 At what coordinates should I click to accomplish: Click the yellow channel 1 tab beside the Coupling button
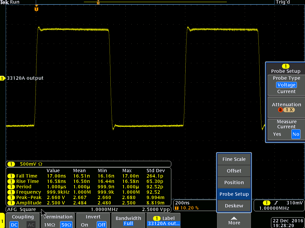(x=2, y=221)
